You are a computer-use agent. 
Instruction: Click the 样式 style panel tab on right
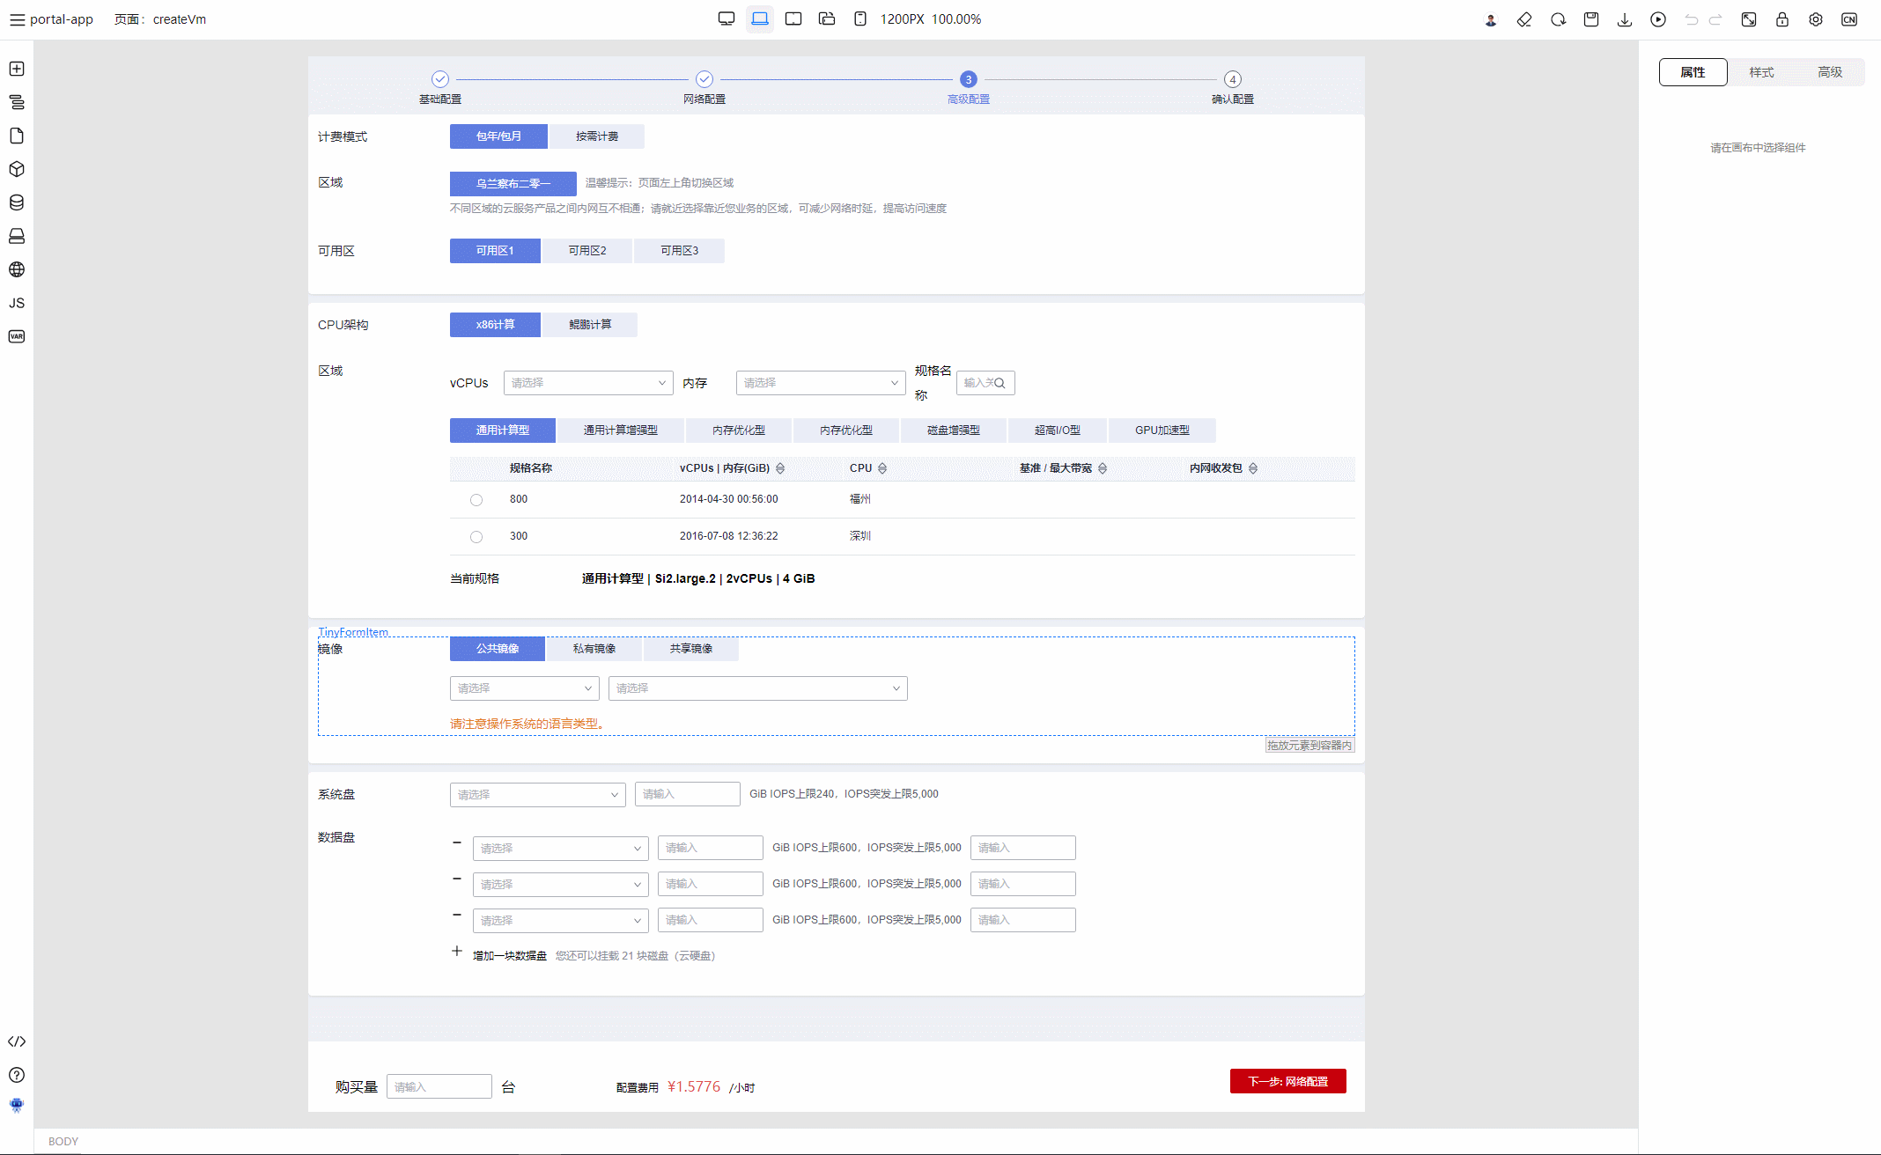[x=1763, y=71]
